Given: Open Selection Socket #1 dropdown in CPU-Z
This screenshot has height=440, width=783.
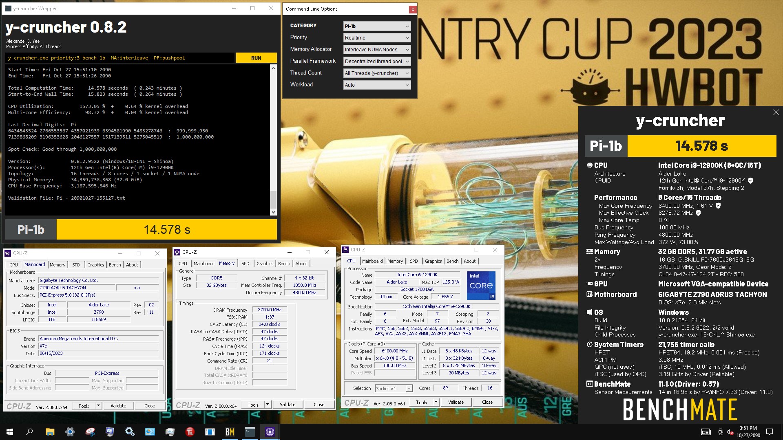Looking at the screenshot, I should (x=394, y=389).
